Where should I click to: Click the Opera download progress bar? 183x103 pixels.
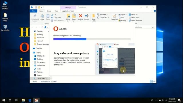click(x=92, y=39)
